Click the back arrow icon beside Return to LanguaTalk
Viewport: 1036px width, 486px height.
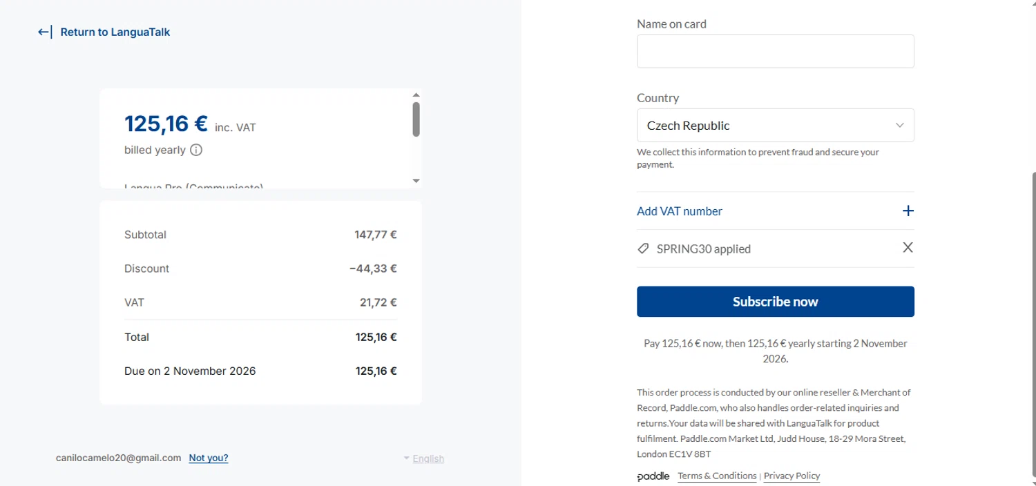pos(44,32)
